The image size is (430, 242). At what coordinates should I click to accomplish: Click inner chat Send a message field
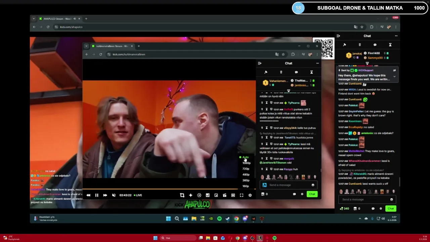(288, 185)
